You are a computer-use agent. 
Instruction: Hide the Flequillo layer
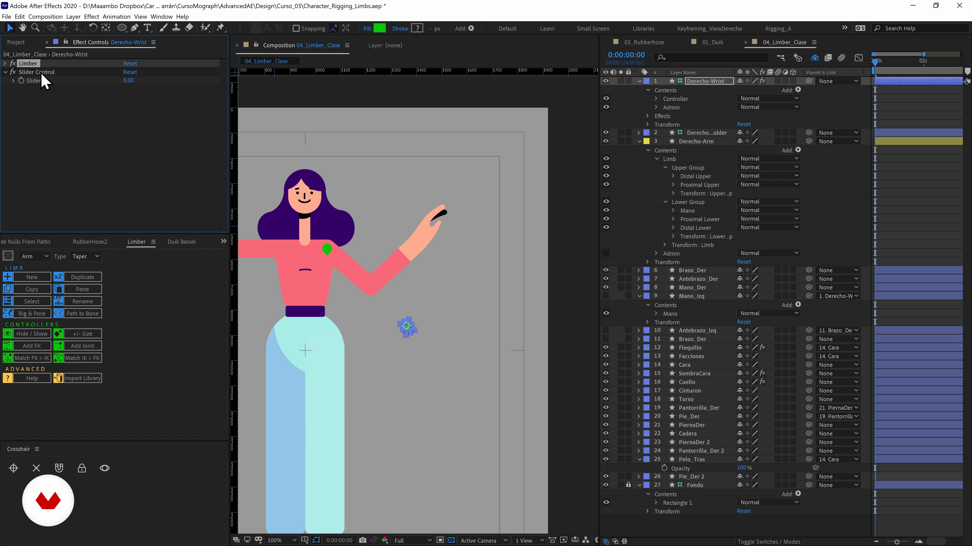click(x=606, y=347)
